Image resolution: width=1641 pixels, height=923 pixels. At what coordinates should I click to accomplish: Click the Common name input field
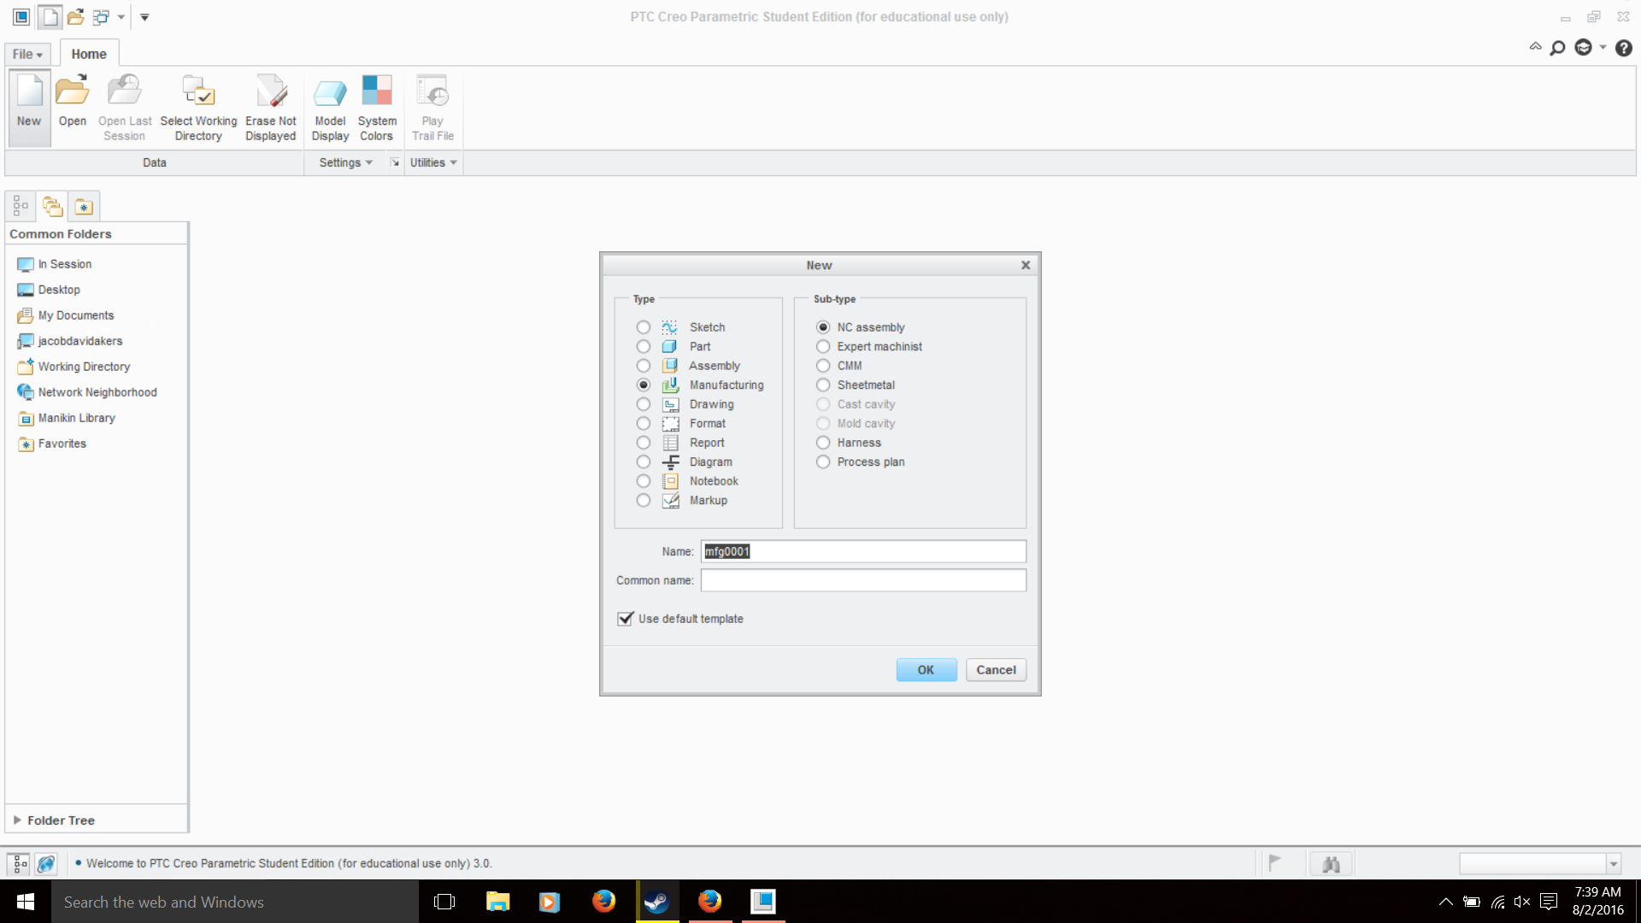863,580
